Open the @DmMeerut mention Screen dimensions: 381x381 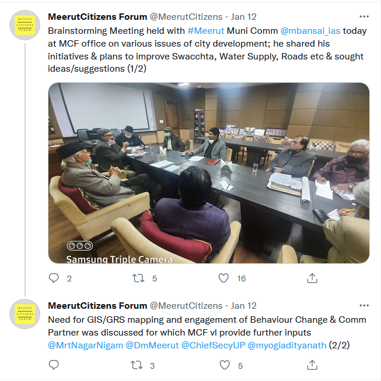(x=152, y=345)
